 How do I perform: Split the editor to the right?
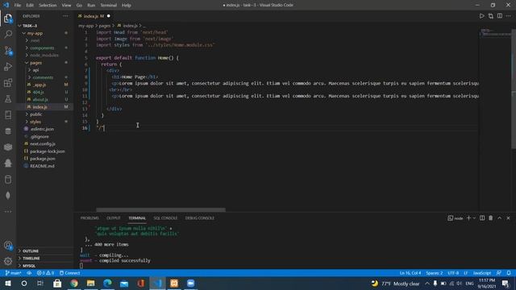tap(500, 16)
